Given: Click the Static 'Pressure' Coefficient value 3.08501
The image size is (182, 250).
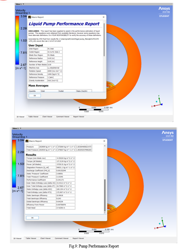Looking at the screenshot, I should pos(65,173).
